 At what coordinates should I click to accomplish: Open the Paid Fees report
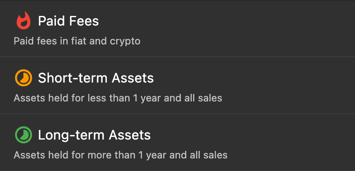(177, 29)
